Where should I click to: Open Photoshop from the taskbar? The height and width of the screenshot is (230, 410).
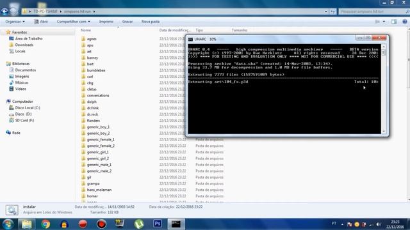point(158,224)
